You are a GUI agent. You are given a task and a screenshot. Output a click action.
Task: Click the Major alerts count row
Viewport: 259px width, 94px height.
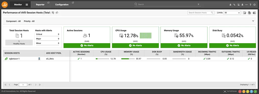[x=47, y=39]
